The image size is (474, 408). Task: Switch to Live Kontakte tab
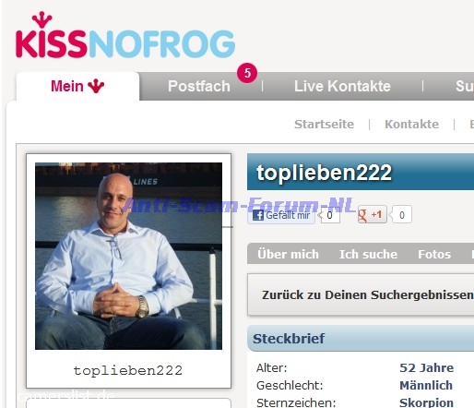(x=342, y=86)
